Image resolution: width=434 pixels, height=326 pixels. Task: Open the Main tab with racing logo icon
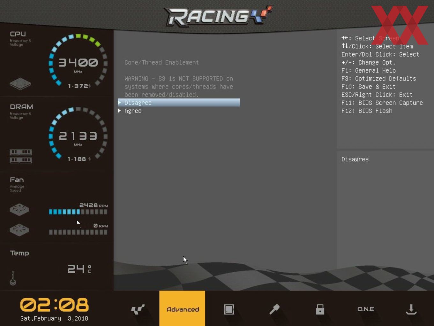click(x=138, y=309)
